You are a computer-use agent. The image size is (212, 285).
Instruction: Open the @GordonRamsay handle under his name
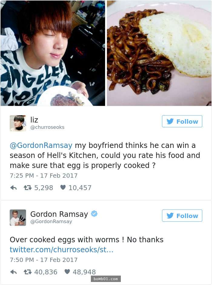pos(51,222)
